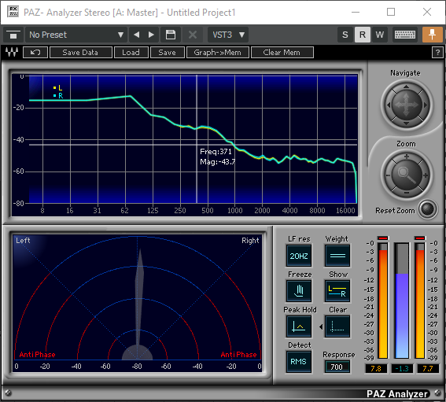446x402 pixels.
Task: Click the Graph->Mem button
Action: click(218, 53)
